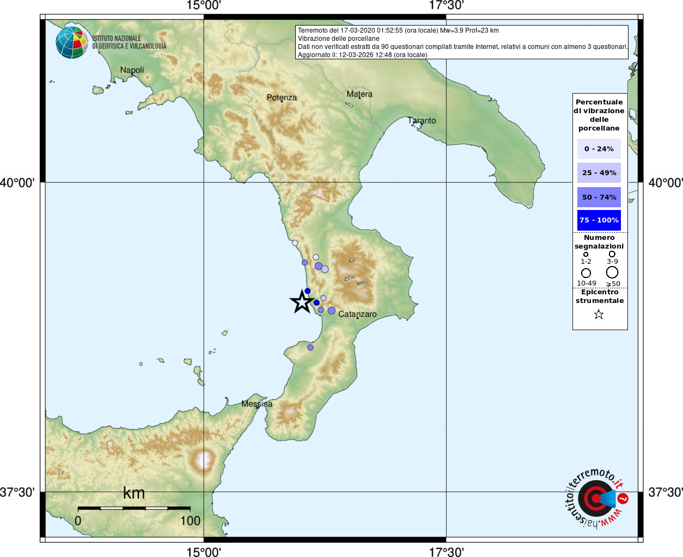The height and width of the screenshot is (557, 683).
Task: Click the Napoli city label
Action: click(x=132, y=70)
